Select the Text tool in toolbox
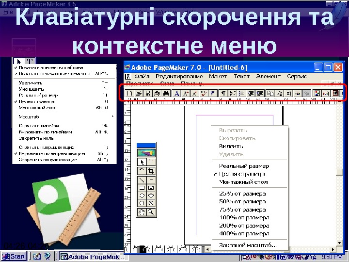This screenshot has height=262, width=349. point(151,162)
